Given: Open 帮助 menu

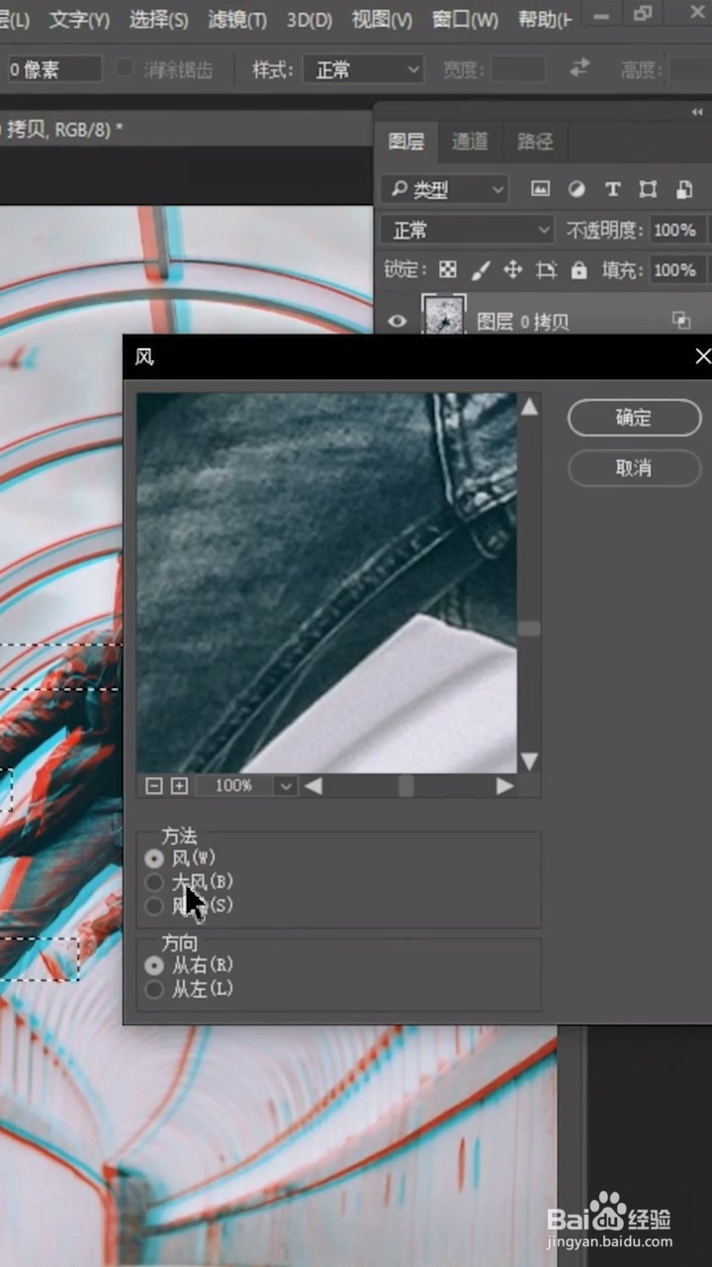Looking at the screenshot, I should pyautogui.click(x=545, y=19).
